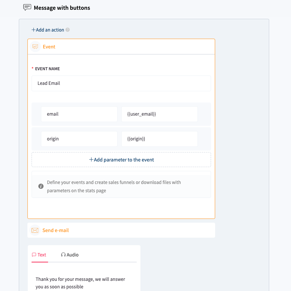Click the Thank you message text area

pos(84,283)
